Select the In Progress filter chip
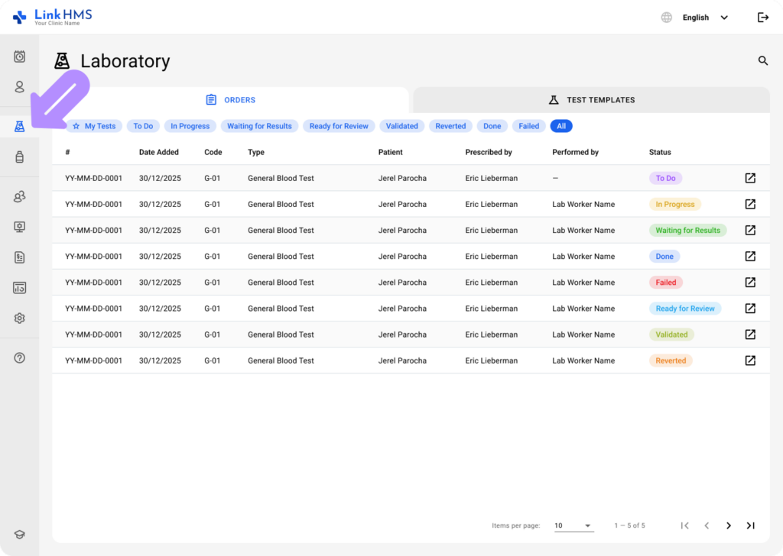This screenshot has height=556, width=783. [190, 126]
